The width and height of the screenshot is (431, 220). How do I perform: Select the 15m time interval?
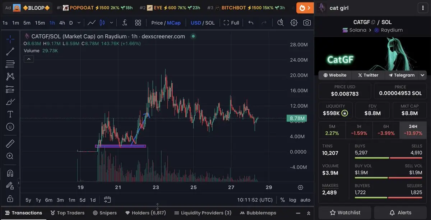pos(40,23)
